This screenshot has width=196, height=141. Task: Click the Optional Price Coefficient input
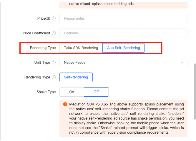[123, 33]
